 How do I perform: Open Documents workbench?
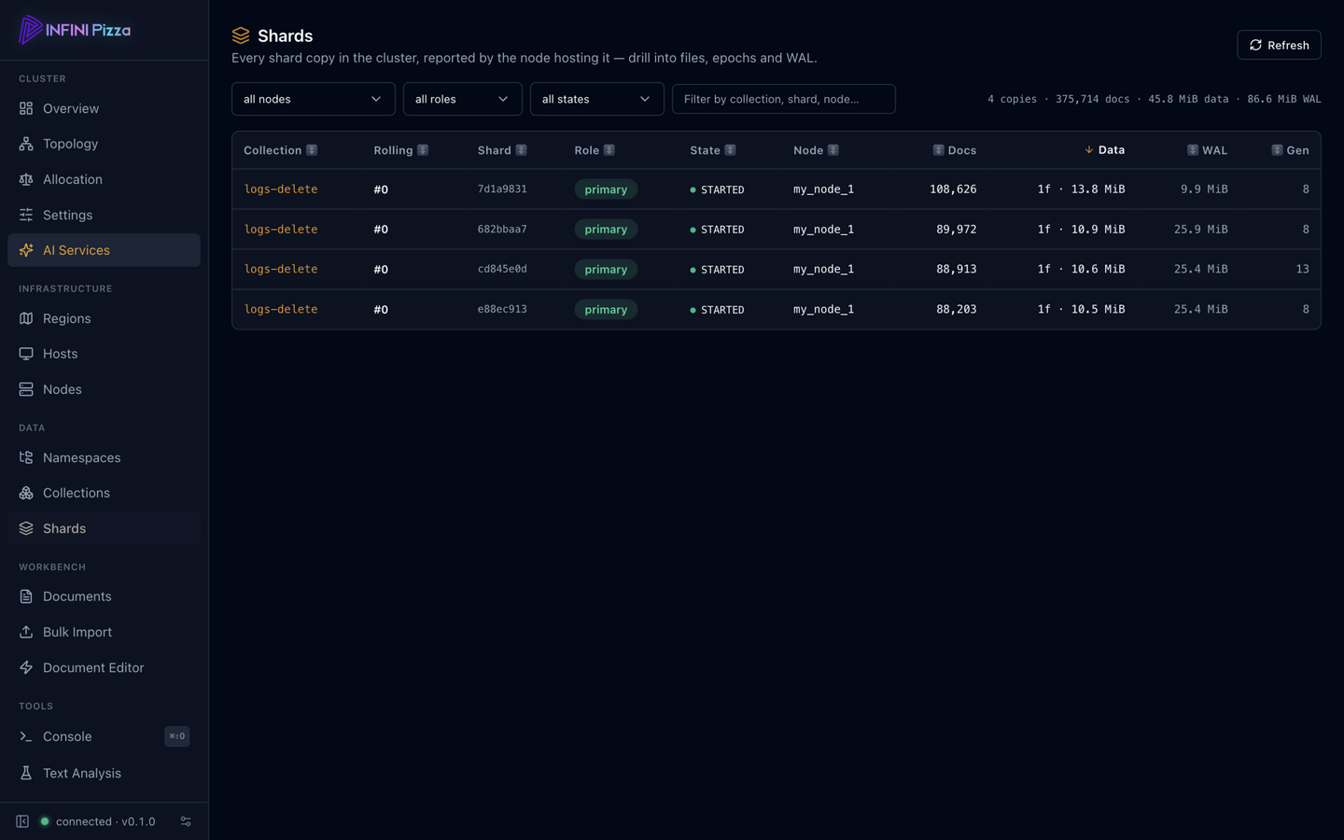[104, 596]
